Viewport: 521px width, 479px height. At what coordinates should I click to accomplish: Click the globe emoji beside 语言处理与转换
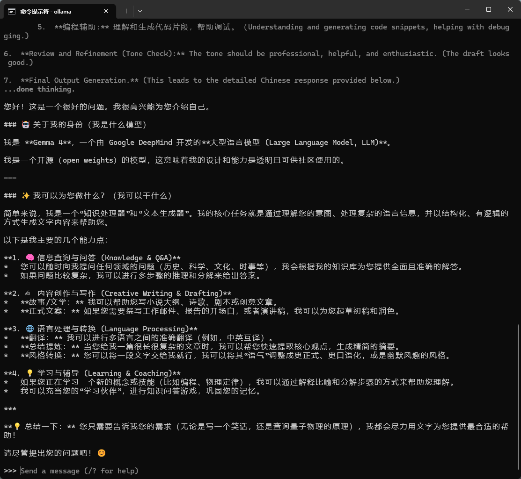pyautogui.click(x=30, y=329)
